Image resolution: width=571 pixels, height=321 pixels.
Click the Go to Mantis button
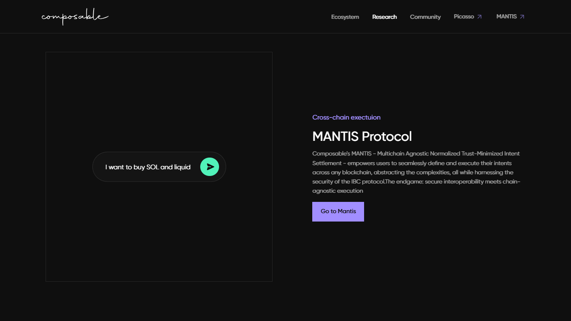coord(338,211)
